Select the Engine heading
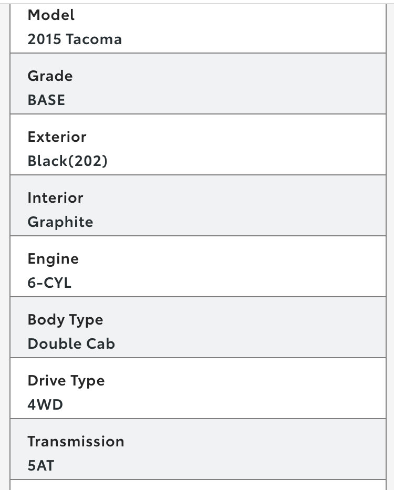The height and width of the screenshot is (490, 394). 53,259
